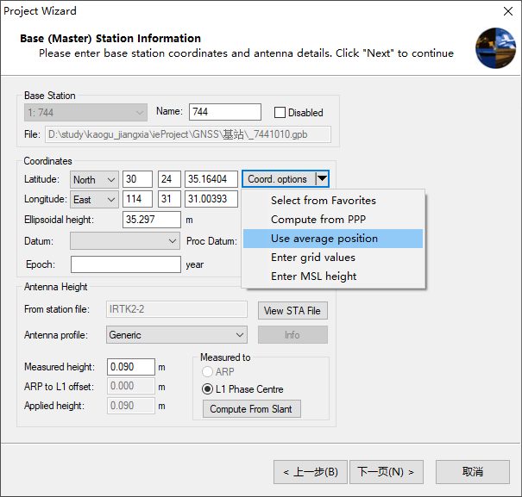Close the Project Wizard window
522x497 pixels.
click(508, 11)
